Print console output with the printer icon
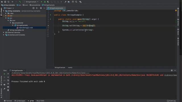182x102 pixels. pyautogui.click(x=8, y=87)
